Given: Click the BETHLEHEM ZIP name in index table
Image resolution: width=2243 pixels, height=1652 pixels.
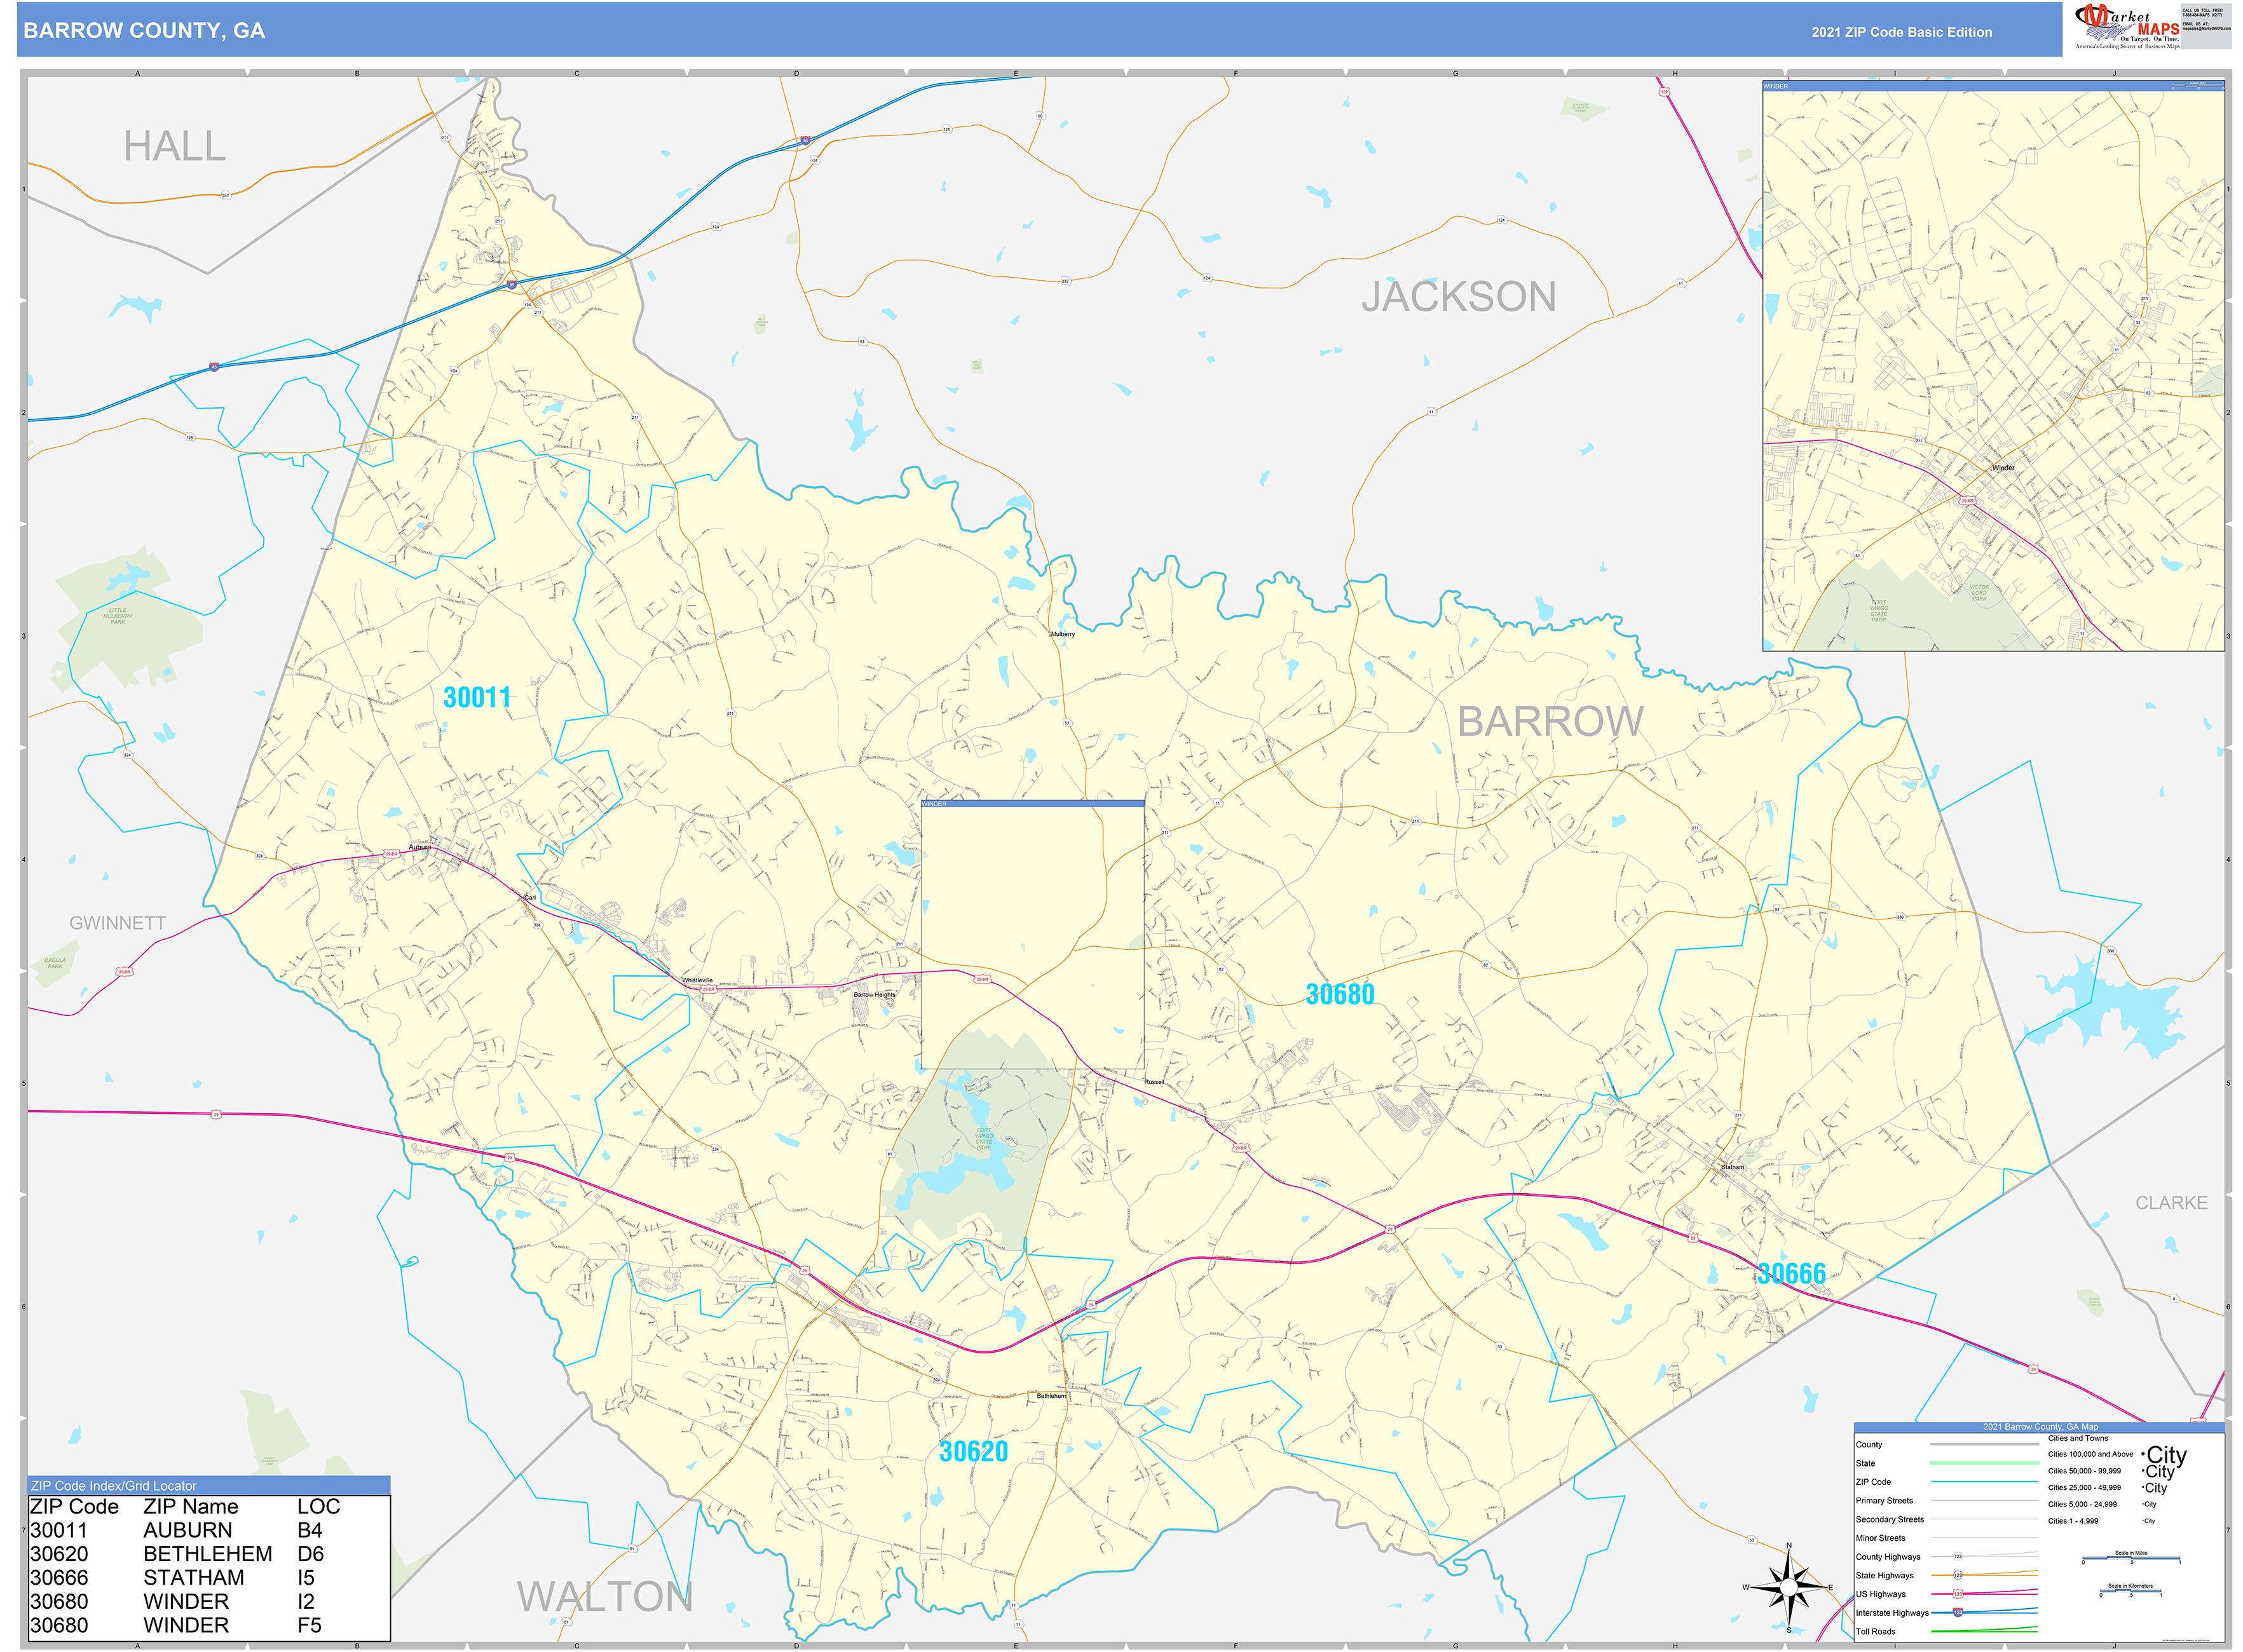Looking at the screenshot, I should click(208, 1554).
